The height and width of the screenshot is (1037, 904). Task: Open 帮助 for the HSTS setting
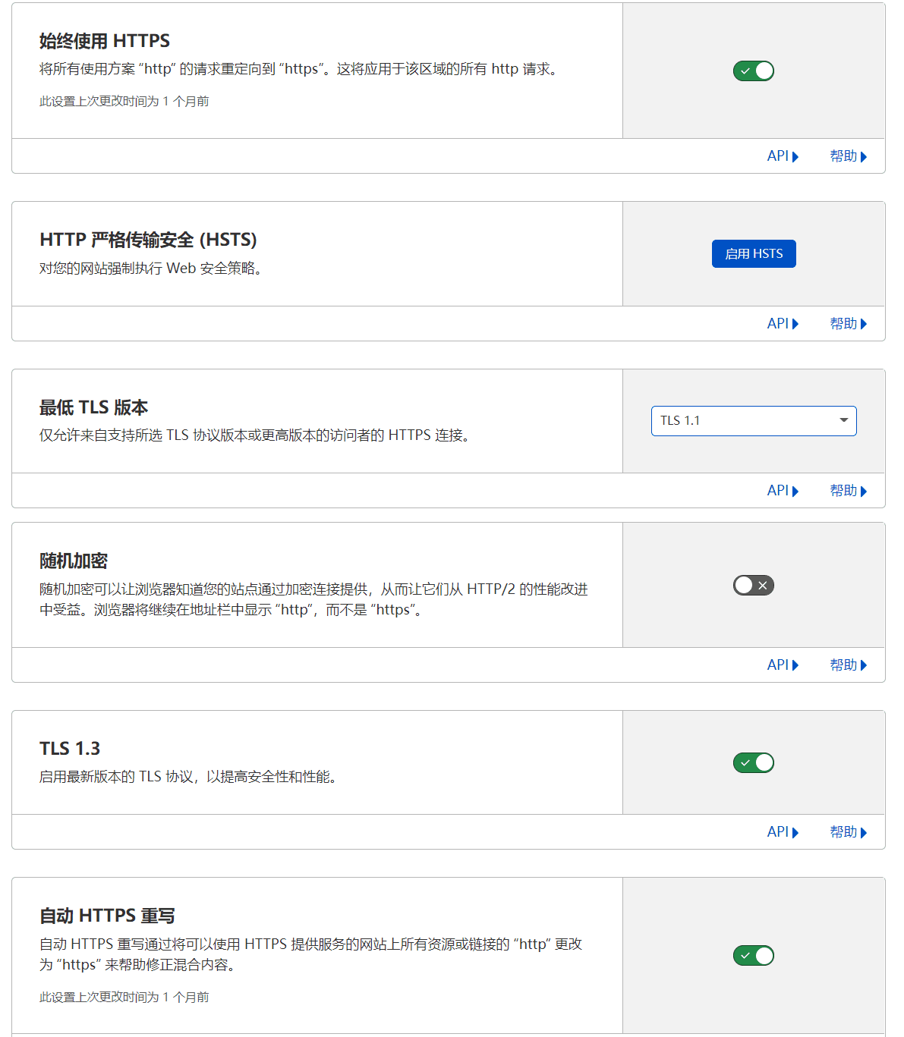pyautogui.click(x=847, y=324)
